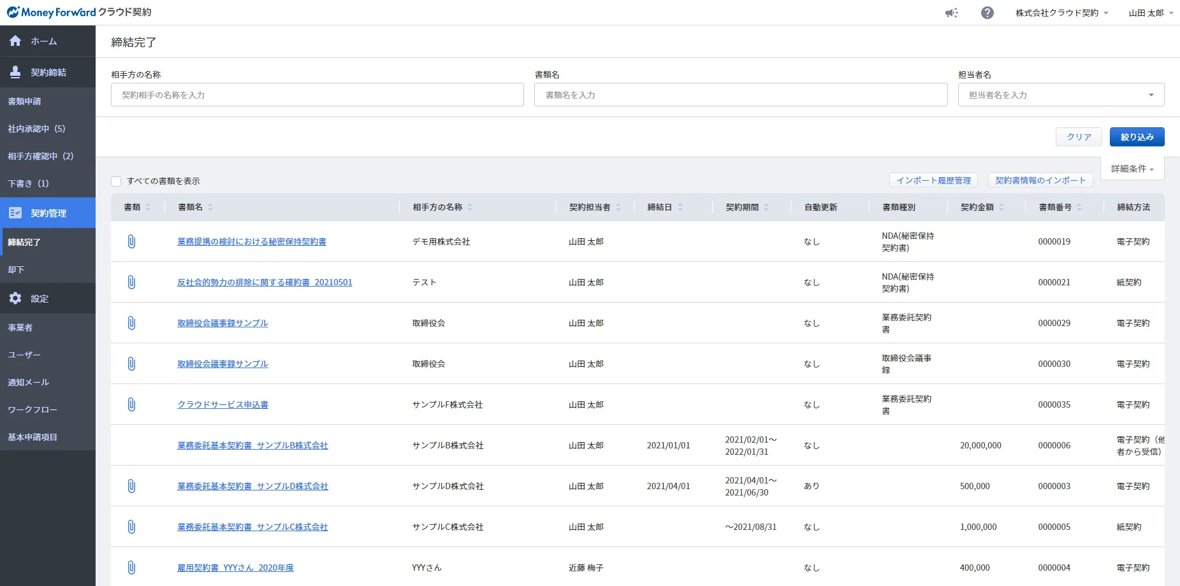Sort by the 書類 column arrows
The image size is (1180, 586).
[x=148, y=207]
